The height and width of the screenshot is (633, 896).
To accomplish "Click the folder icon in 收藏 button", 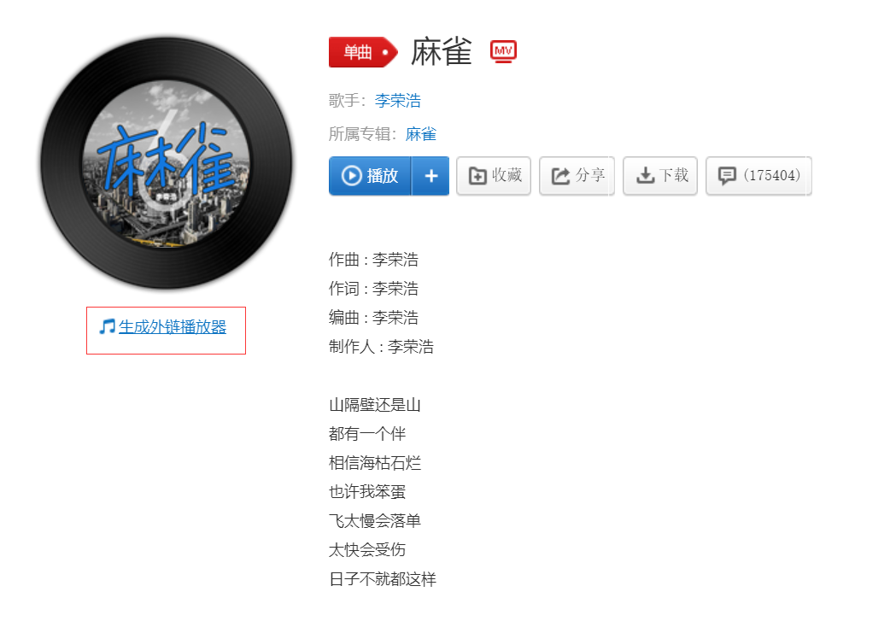I will point(477,175).
